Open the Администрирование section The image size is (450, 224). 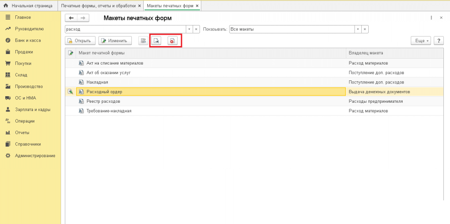(x=35, y=156)
